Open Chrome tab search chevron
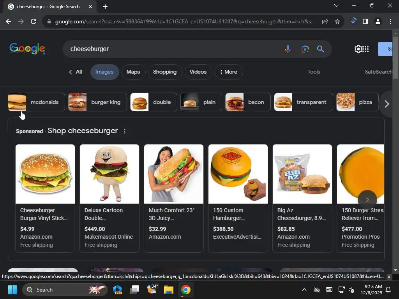This screenshot has height=299, width=399. click(x=336, y=5)
